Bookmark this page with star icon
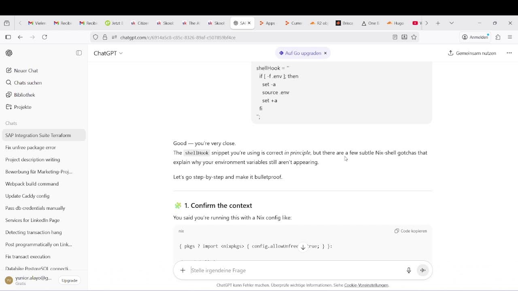 414,37
